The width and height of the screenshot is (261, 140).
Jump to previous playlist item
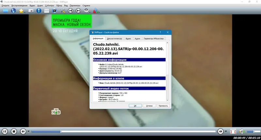point(70,11)
